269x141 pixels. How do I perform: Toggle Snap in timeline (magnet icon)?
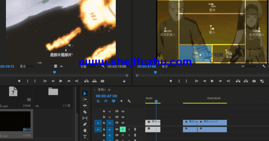pyautogui.click(x=106, y=101)
